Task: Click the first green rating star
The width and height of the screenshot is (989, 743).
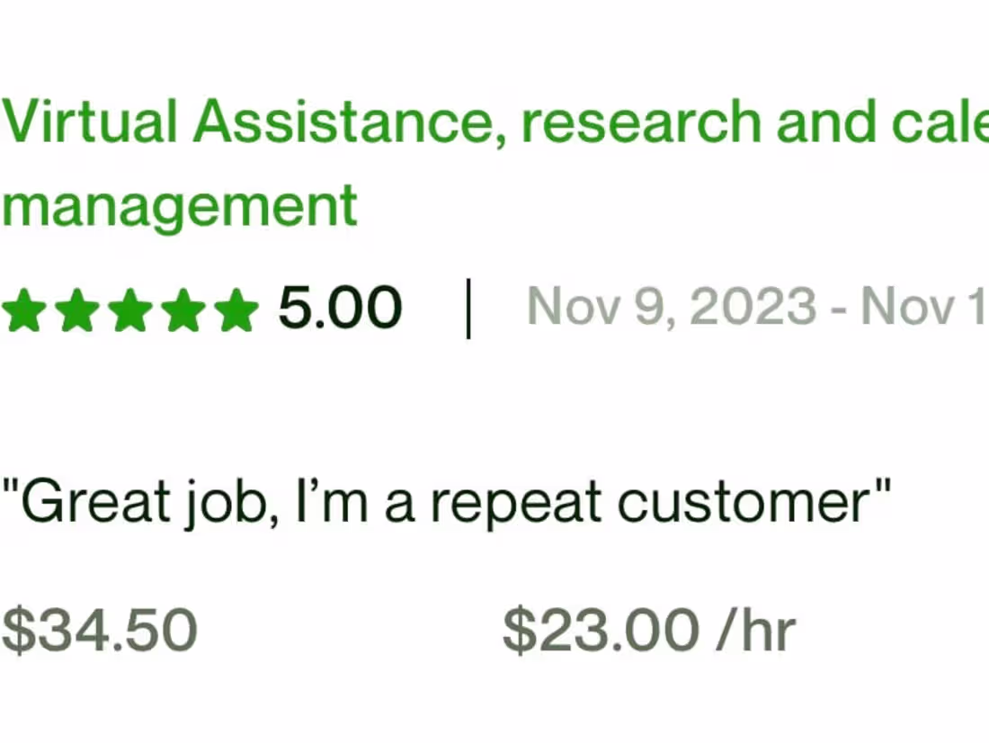Action: [23, 309]
